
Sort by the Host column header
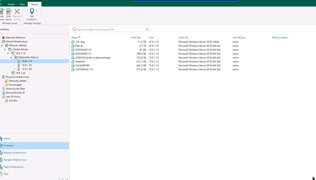[x=151, y=37]
